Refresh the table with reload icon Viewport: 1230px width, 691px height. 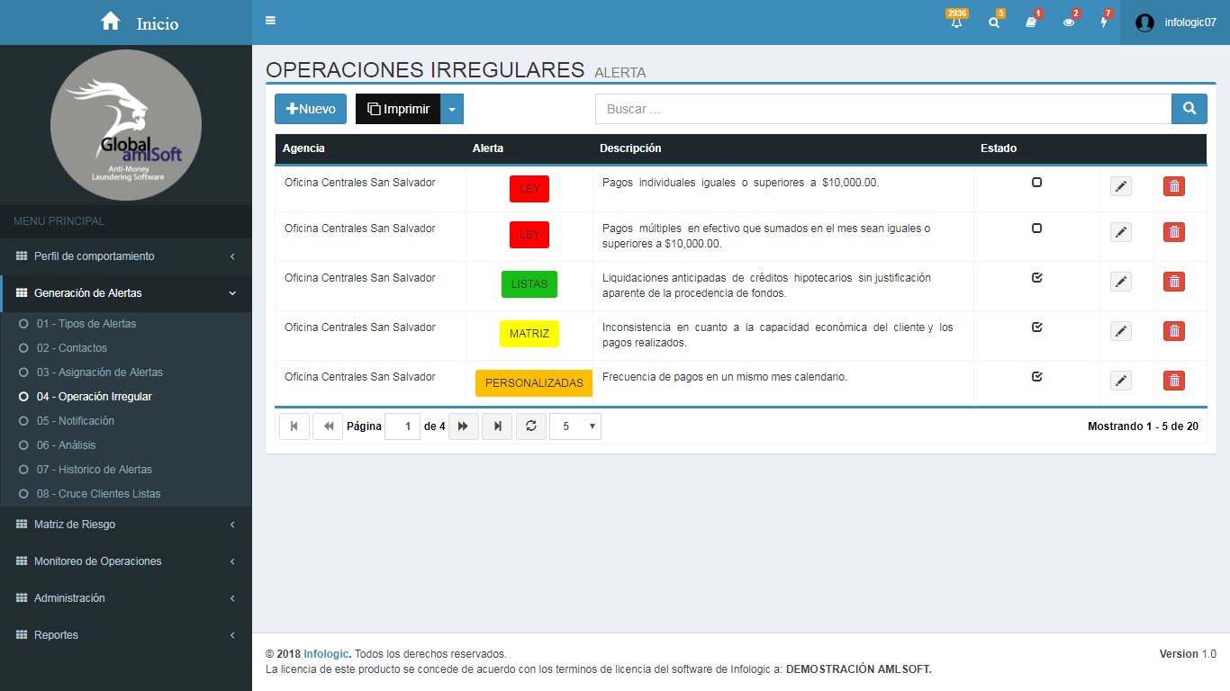pyautogui.click(x=531, y=426)
